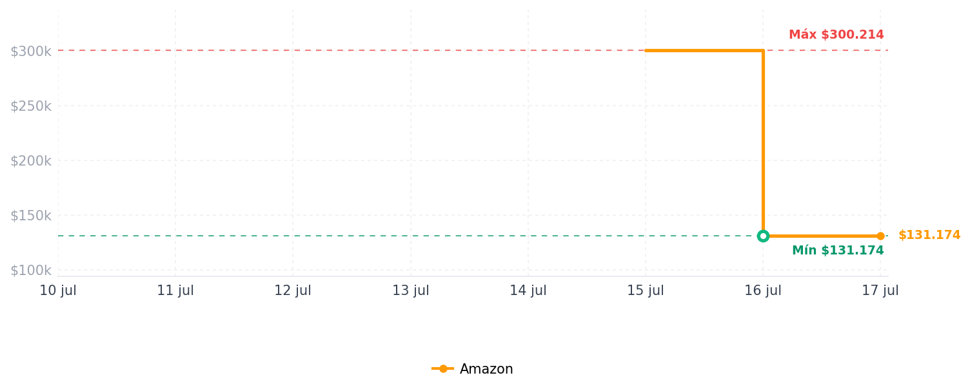This screenshot has width=970, height=391.
Task: Click the Máx $300.214 label
Action: [836, 35]
